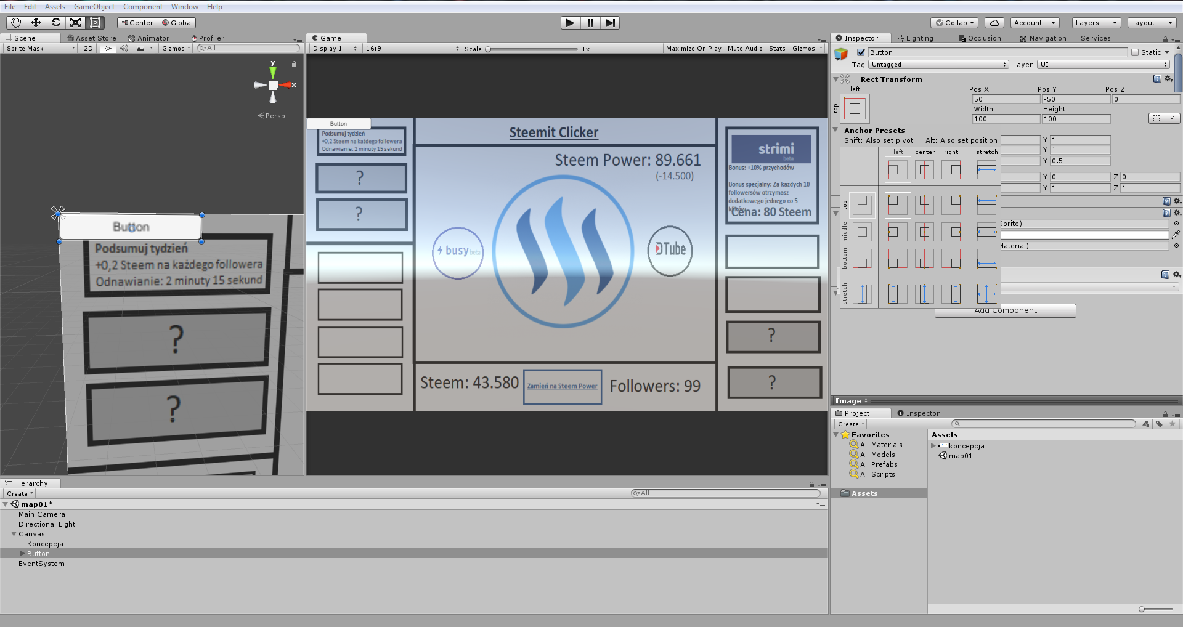Toggle 2D mode in Scene view
The height and width of the screenshot is (627, 1183).
click(x=88, y=48)
